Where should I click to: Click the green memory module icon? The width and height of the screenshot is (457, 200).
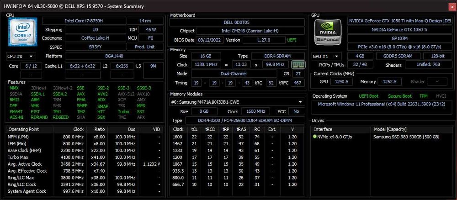pos(298,65)
